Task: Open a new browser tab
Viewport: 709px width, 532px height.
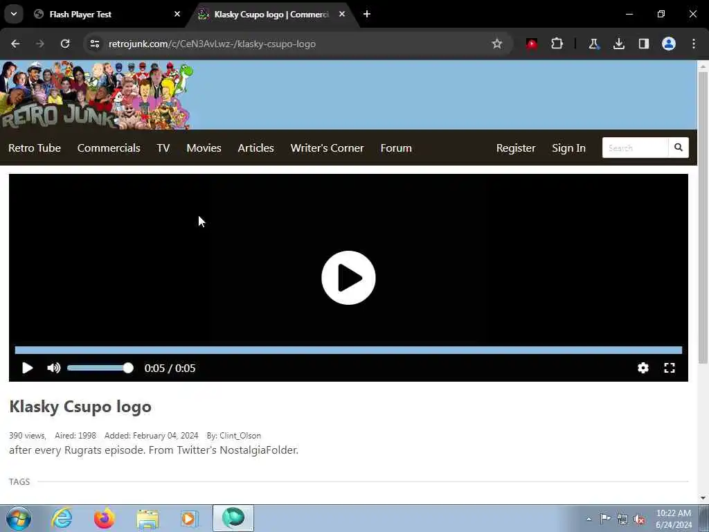Action: pyautogui.click(x=367, y=14)
